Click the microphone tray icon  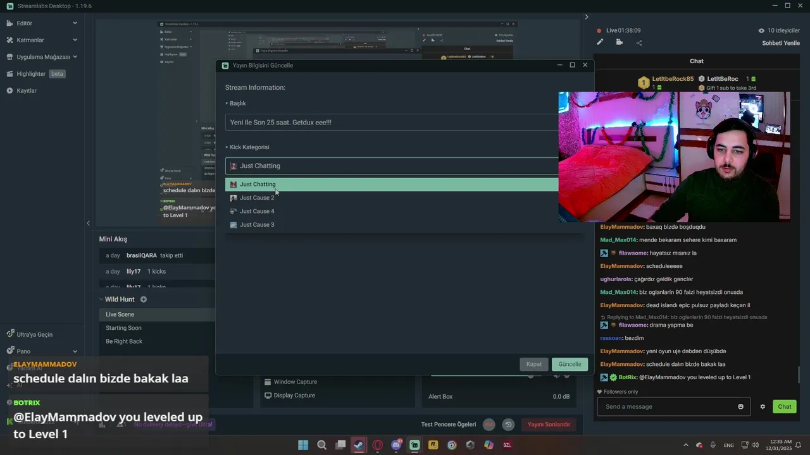point(713,445)
